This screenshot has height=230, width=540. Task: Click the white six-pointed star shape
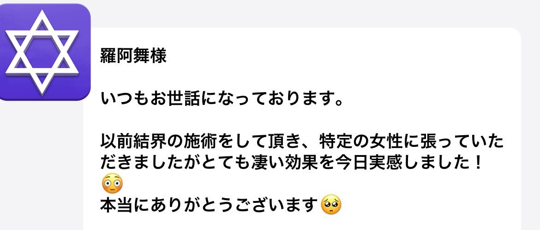pyautogui.click(x=42, y=52)
